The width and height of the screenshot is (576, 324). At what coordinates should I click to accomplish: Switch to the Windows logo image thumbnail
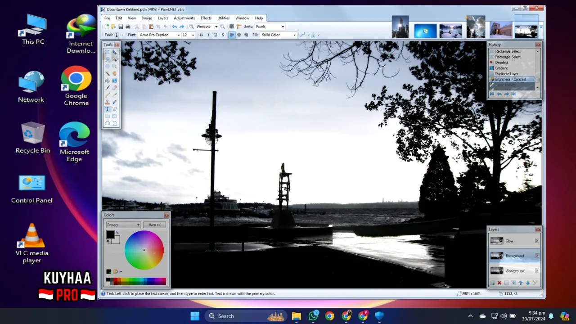click(425, 30)
